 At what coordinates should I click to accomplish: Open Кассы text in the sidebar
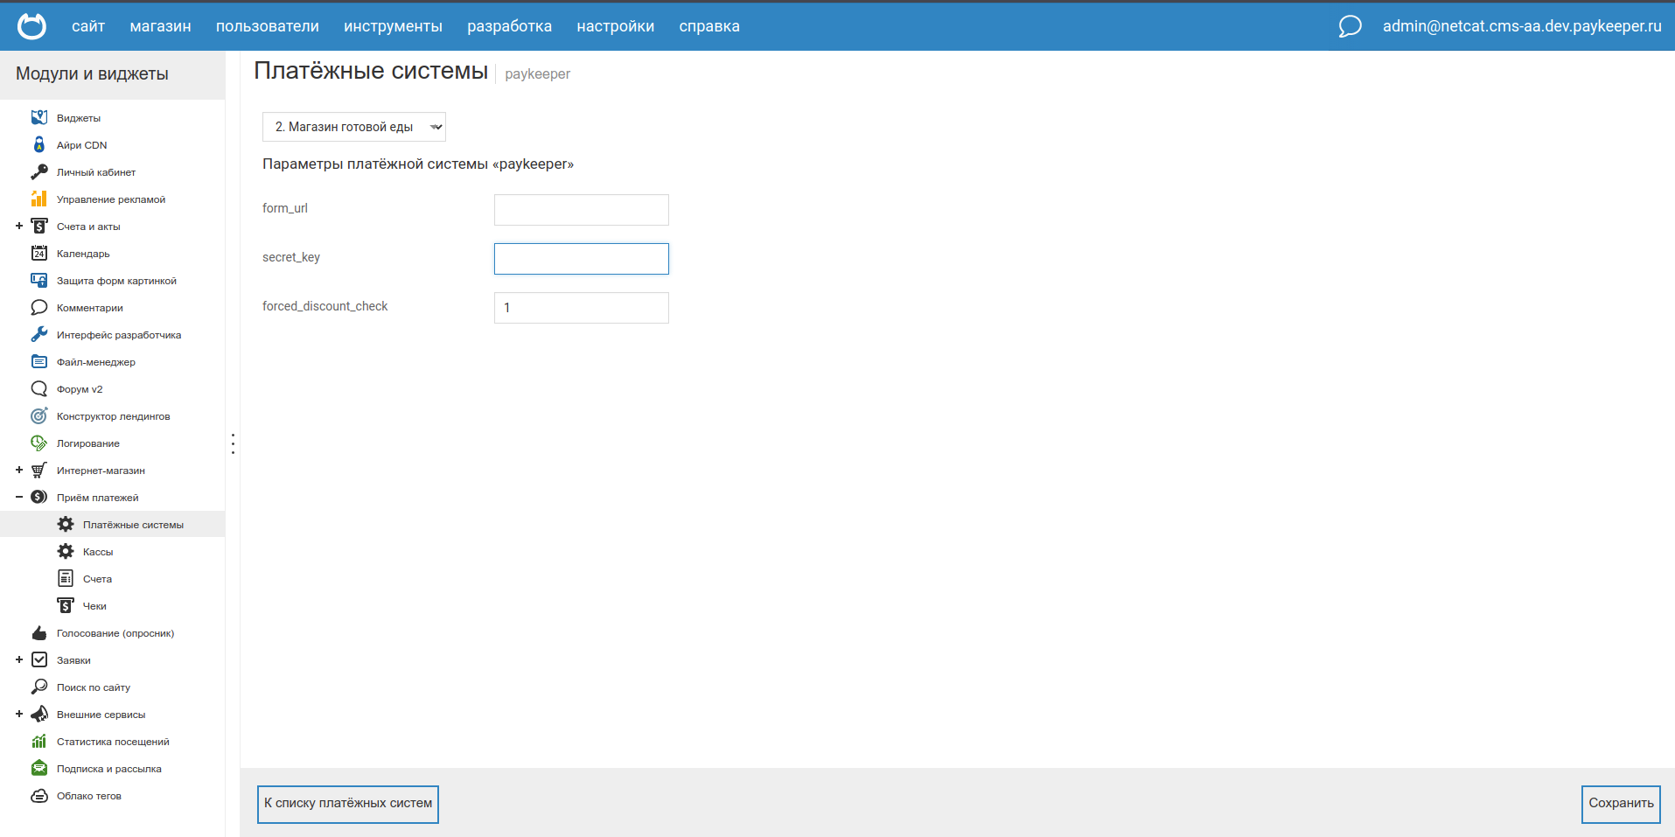98,552
